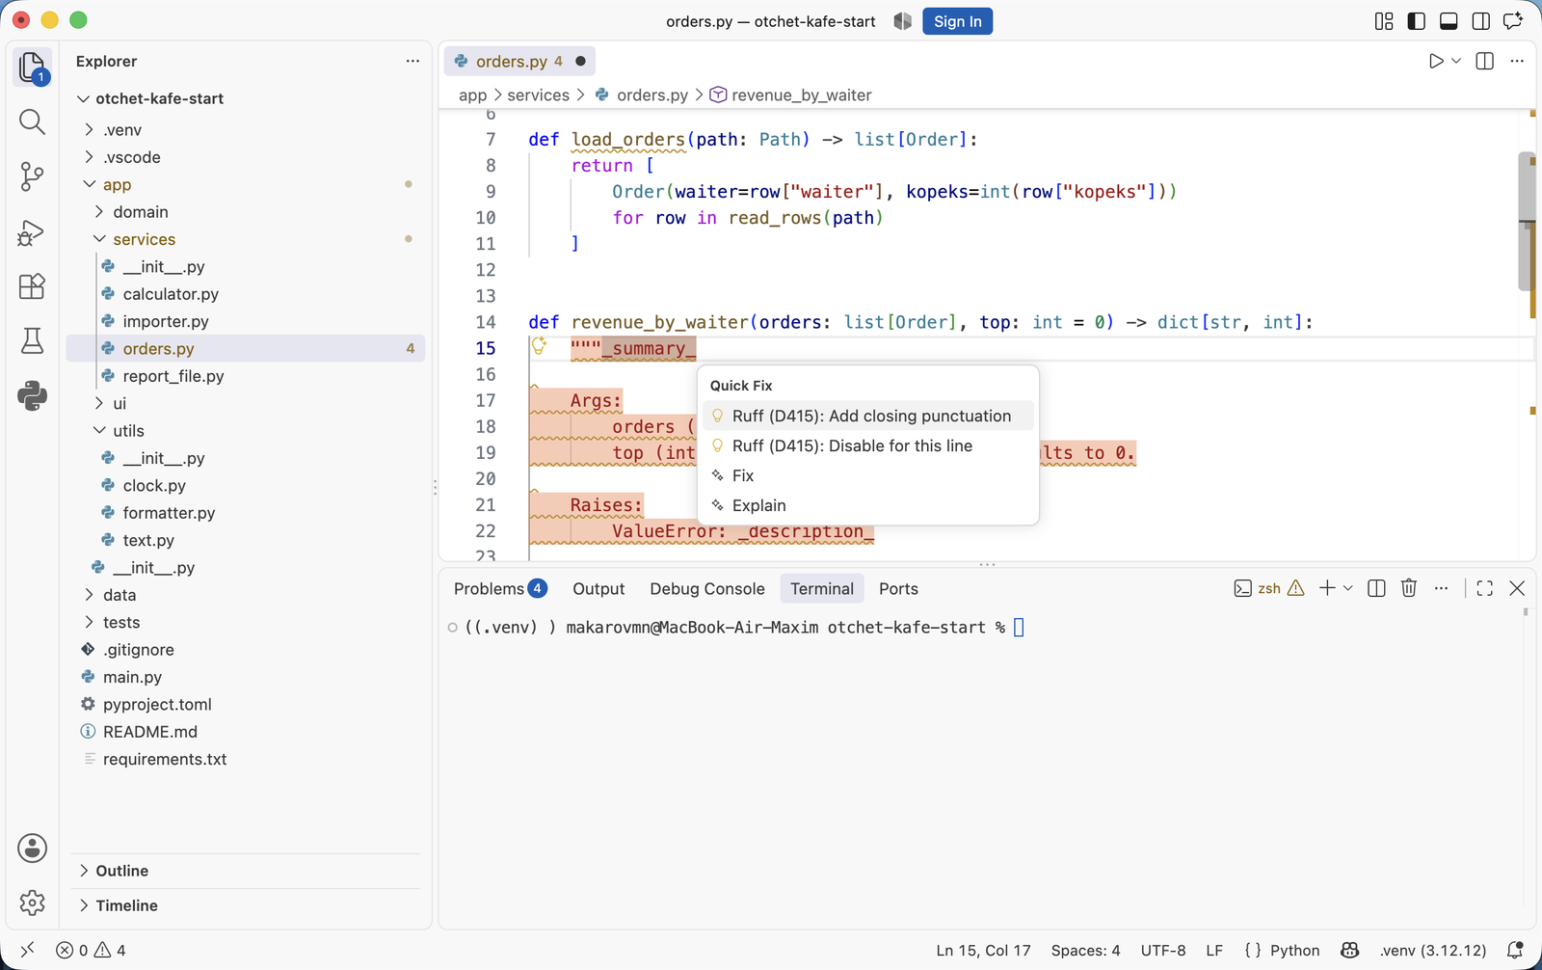The image size is (1542, 970).
Task: Open errors and warnings count in status bar
Action: 91,950
